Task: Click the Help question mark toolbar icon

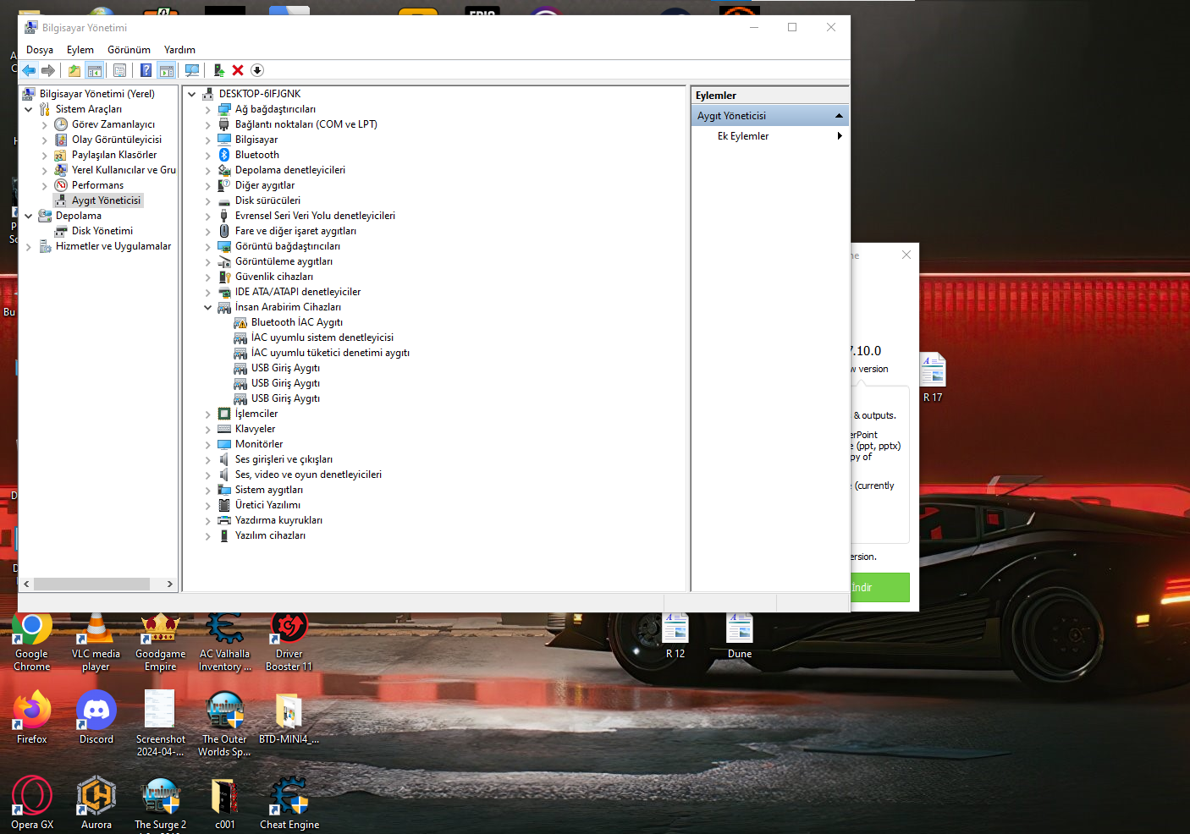Action: 146,70
